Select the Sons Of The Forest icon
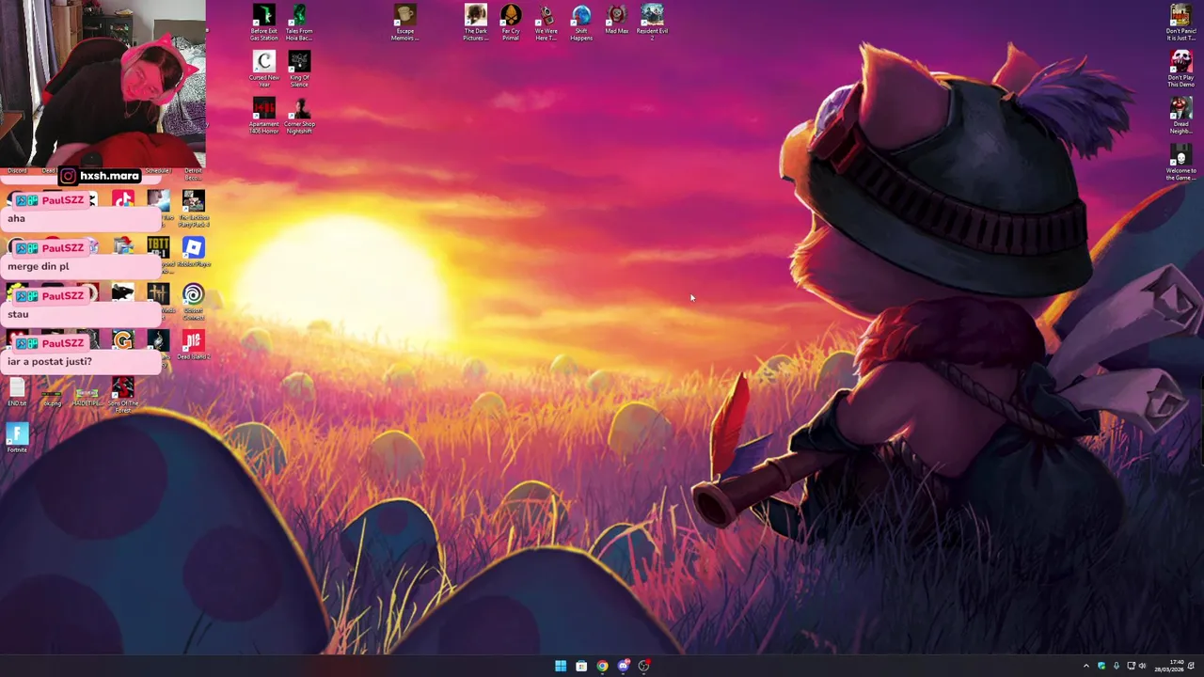The height and width of the screenshot is (677, 1204). 122,395
